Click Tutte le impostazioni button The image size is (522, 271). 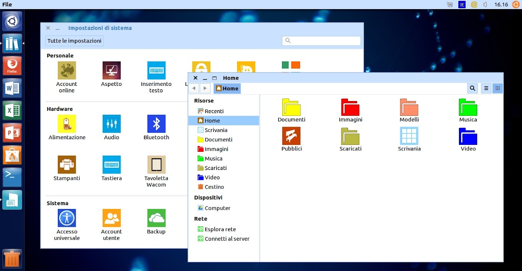(74, 41)
